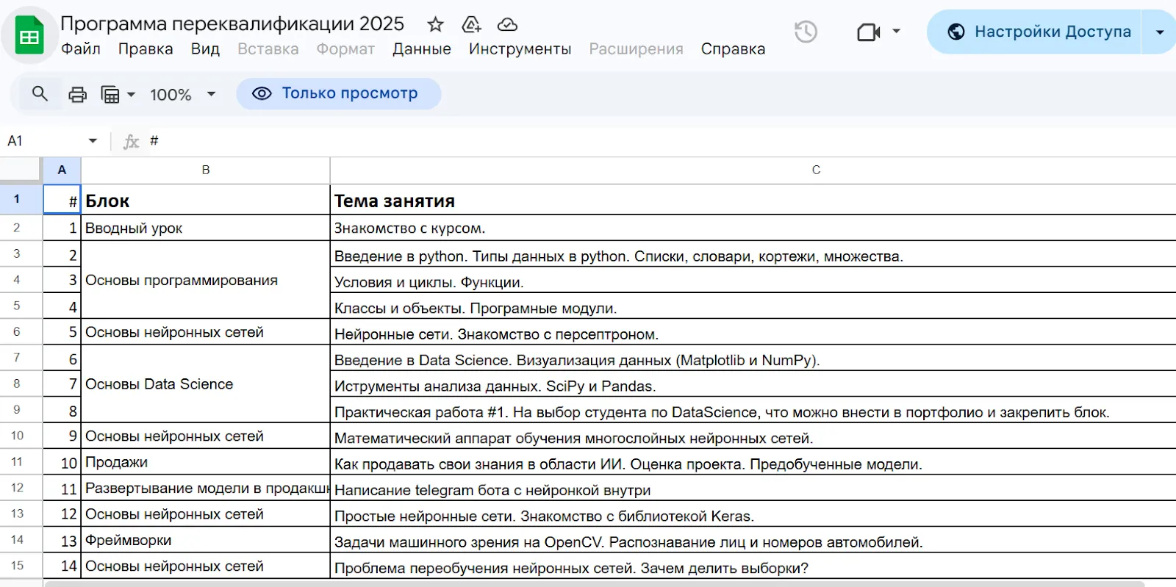The width and height of the screenshot is (1176, 587).
Task: Expand the filter views dropdown arrow
Action: click(x=132, y=95)
